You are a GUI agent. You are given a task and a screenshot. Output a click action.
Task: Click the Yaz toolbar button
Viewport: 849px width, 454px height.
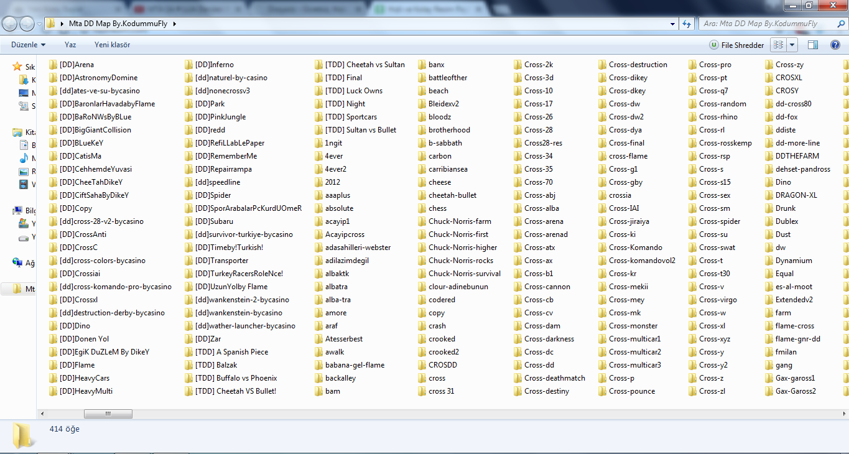click(70, 45)
